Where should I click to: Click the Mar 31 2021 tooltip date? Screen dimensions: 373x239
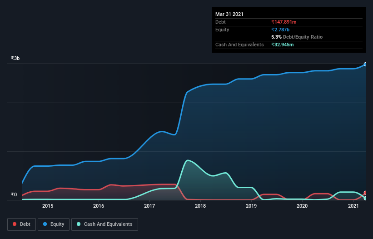click(x=229, y=14)
